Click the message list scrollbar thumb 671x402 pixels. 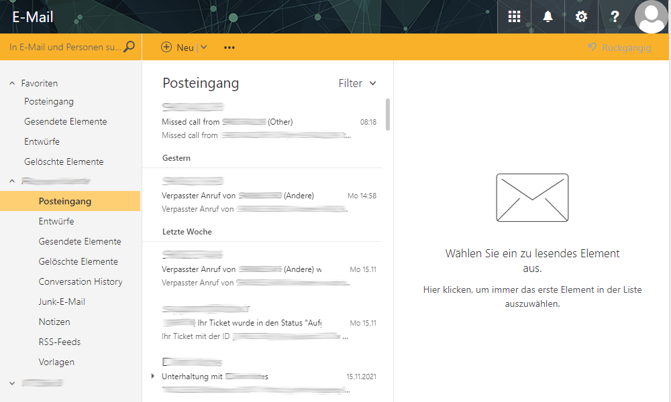[x=388, y=115]
